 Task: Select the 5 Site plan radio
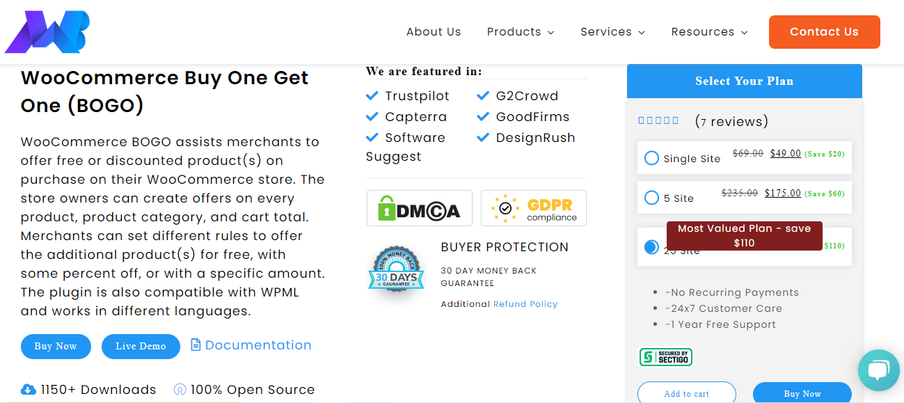[x=651, y=198]
